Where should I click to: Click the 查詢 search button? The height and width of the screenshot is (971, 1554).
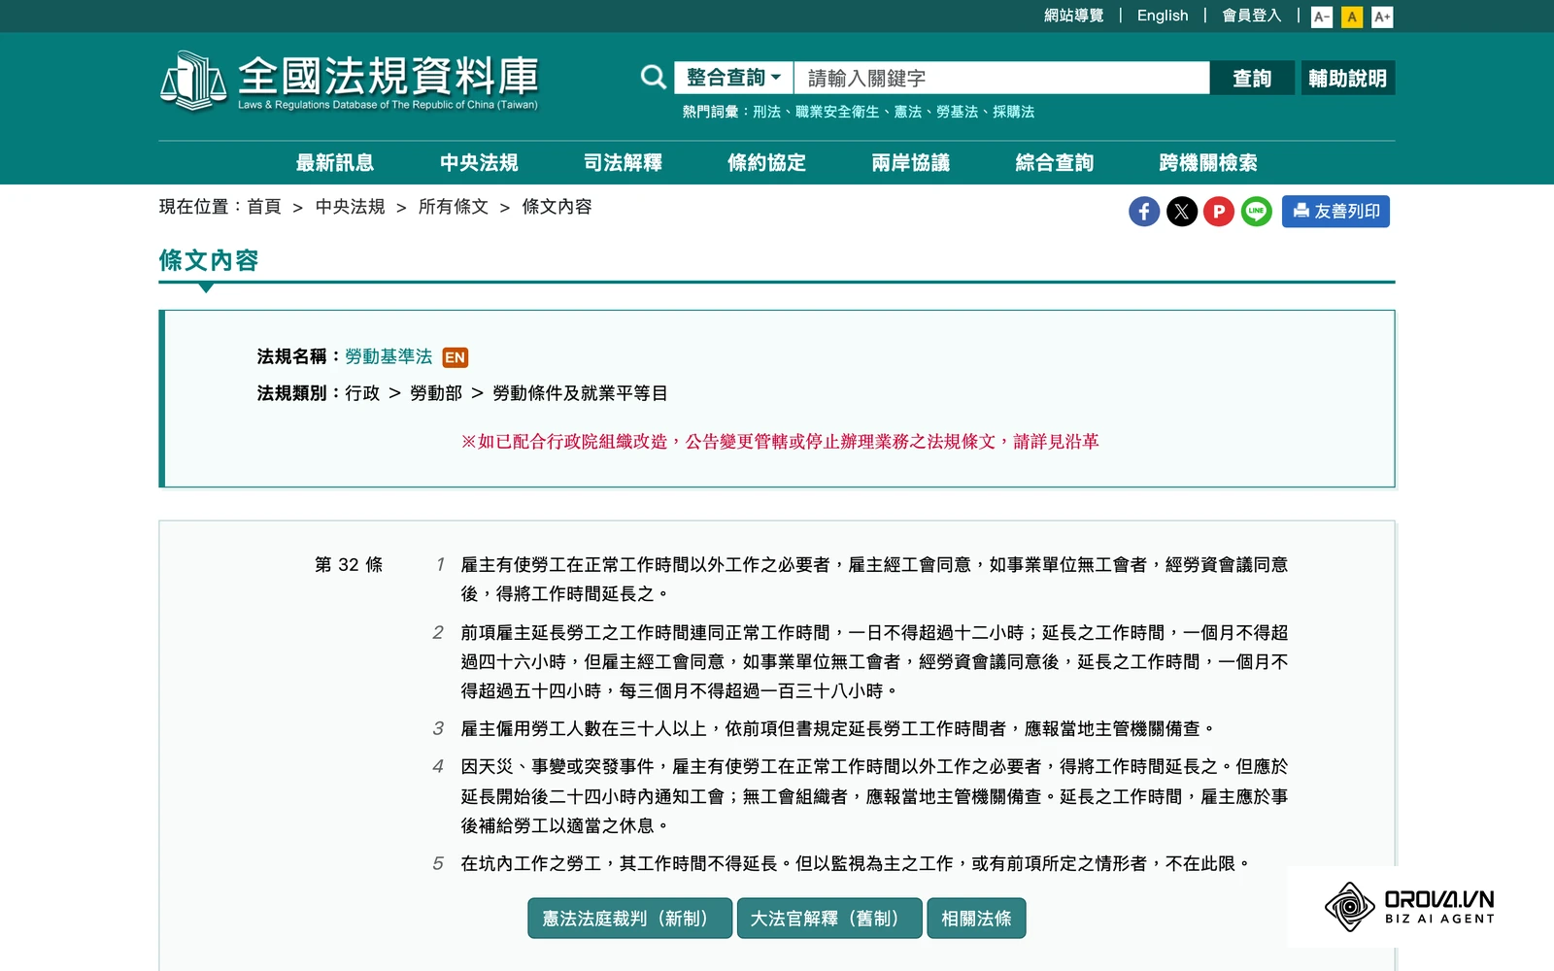(x=1252, y=78)
